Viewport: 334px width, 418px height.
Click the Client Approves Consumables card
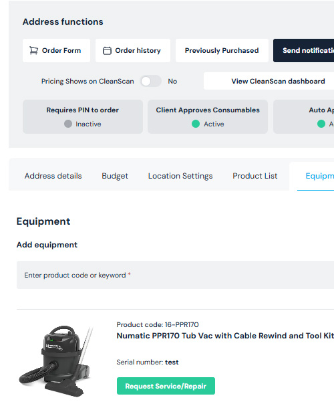[208, 117]
